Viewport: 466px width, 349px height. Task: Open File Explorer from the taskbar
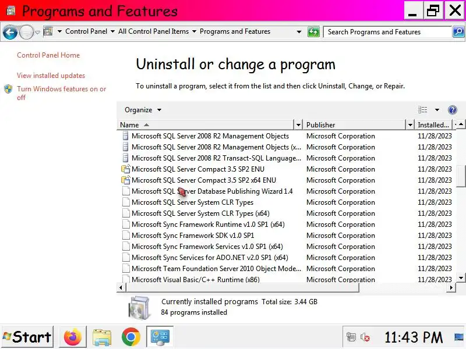tap(101, 337)
